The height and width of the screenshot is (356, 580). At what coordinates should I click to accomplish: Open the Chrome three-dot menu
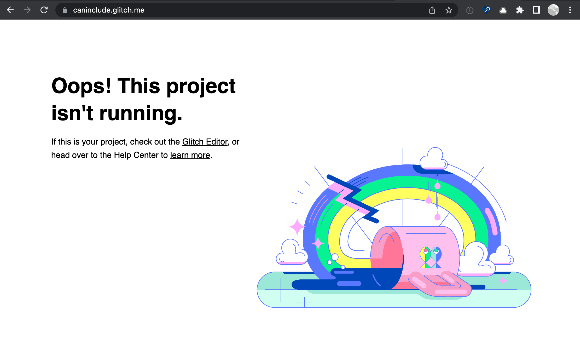pyautogui.click(x=570, y=10)
